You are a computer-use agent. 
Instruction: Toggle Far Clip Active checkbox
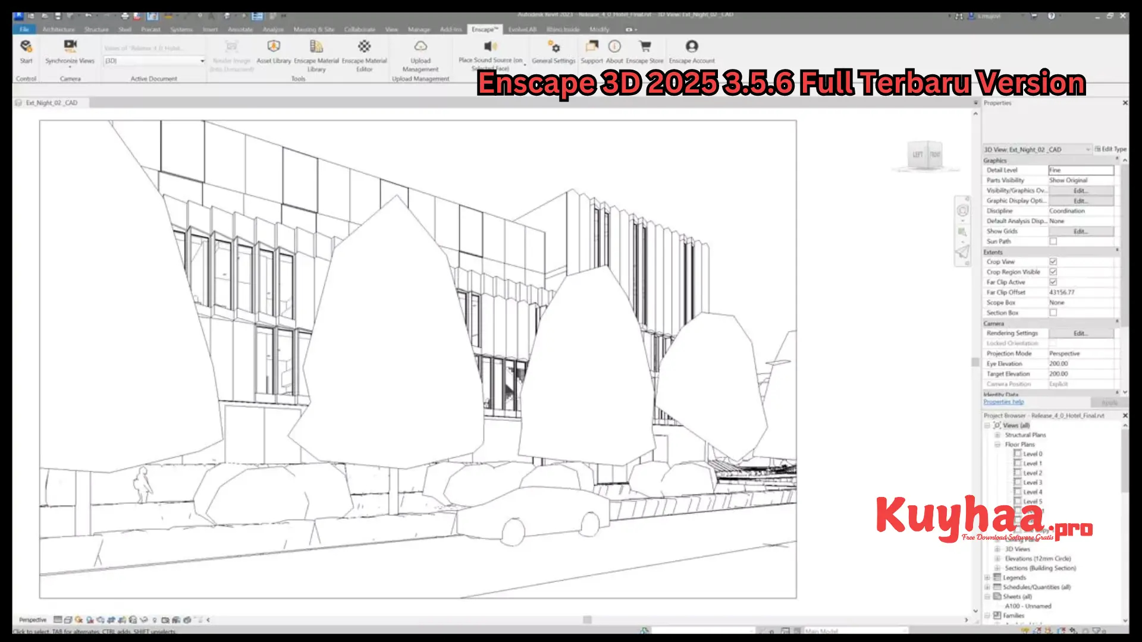[x=1053, y=282]
